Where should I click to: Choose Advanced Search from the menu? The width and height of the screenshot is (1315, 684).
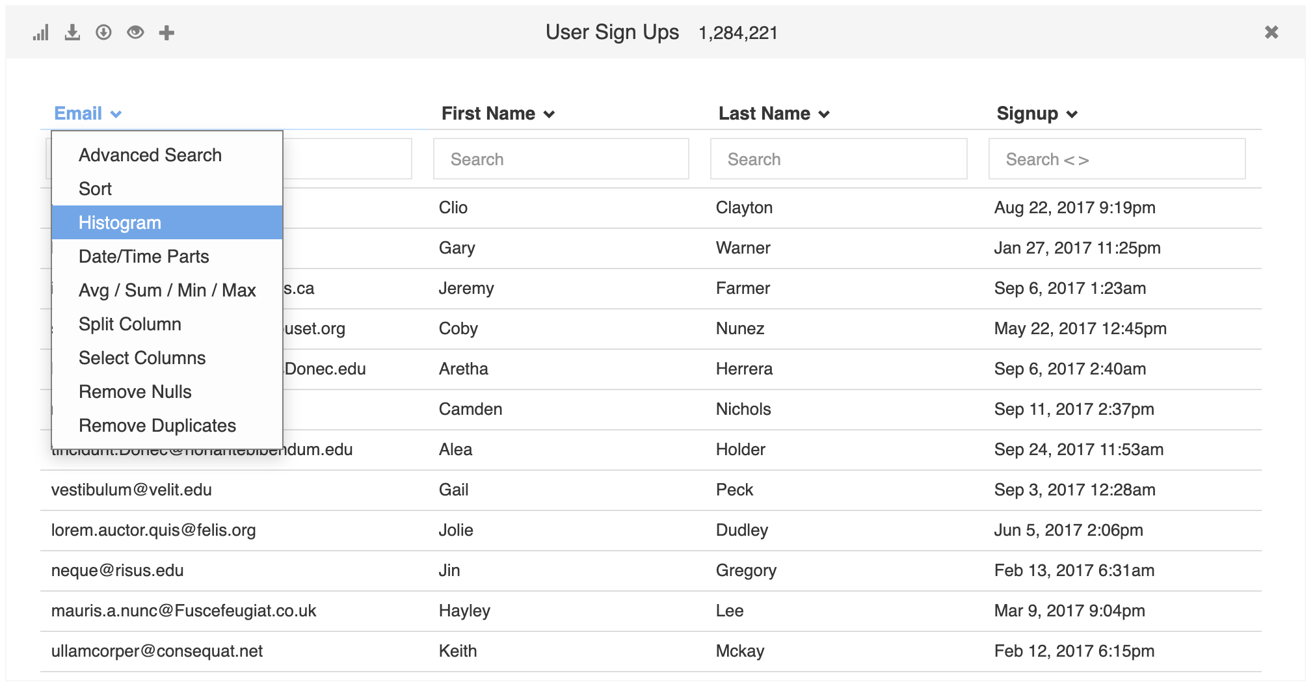[167, 155]
